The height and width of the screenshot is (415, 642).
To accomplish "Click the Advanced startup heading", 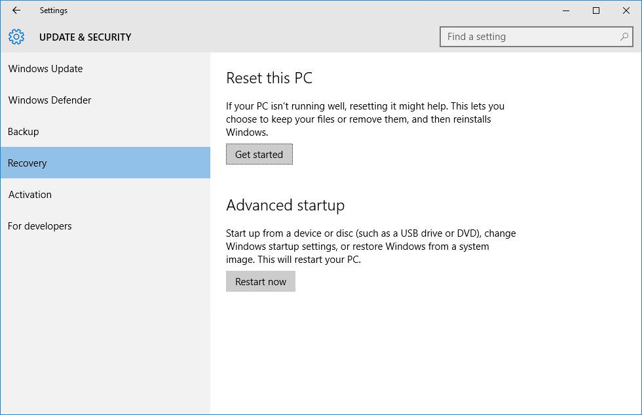I will tap(286, 205).
